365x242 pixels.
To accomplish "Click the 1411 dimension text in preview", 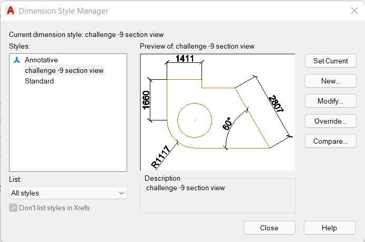I will (x=185, y=59).
